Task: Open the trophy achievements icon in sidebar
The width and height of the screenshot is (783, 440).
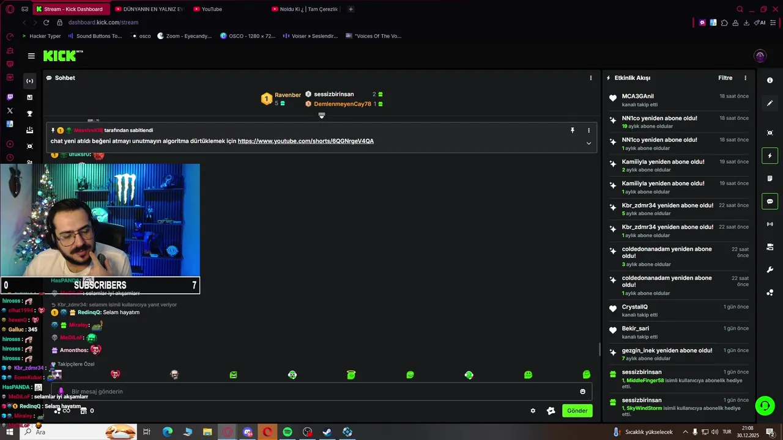Action: coord(29,114)
